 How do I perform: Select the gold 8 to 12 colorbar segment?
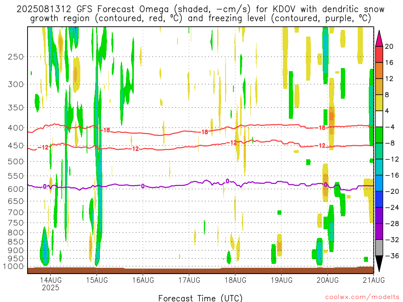[x=379, y=87]
